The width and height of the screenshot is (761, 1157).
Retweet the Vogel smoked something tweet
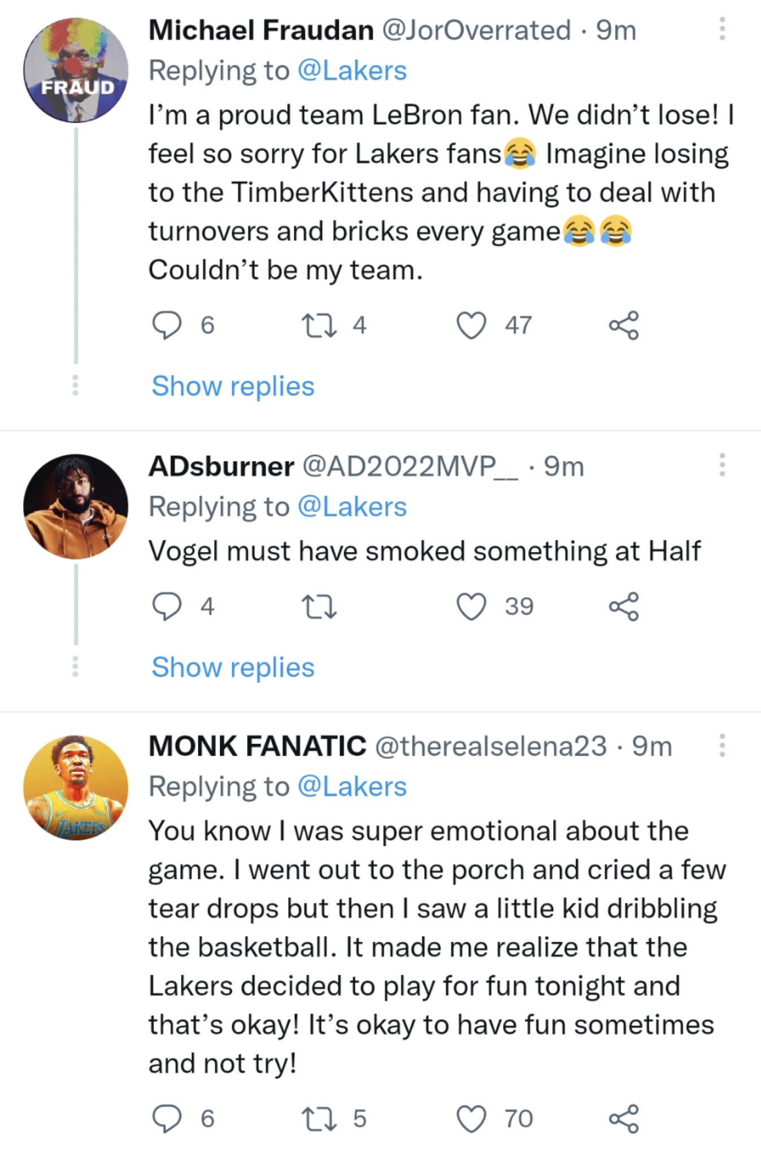click(x=320, y=607)
